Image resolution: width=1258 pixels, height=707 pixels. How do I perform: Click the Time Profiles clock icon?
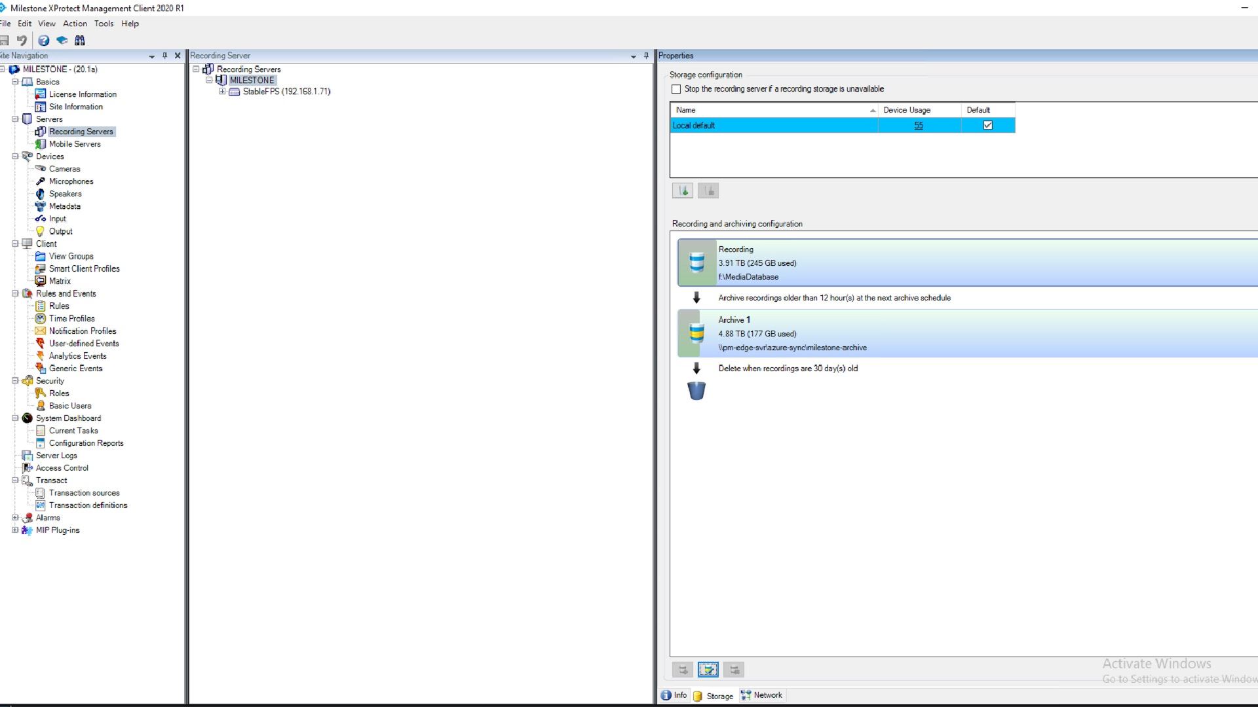point(41,318)
